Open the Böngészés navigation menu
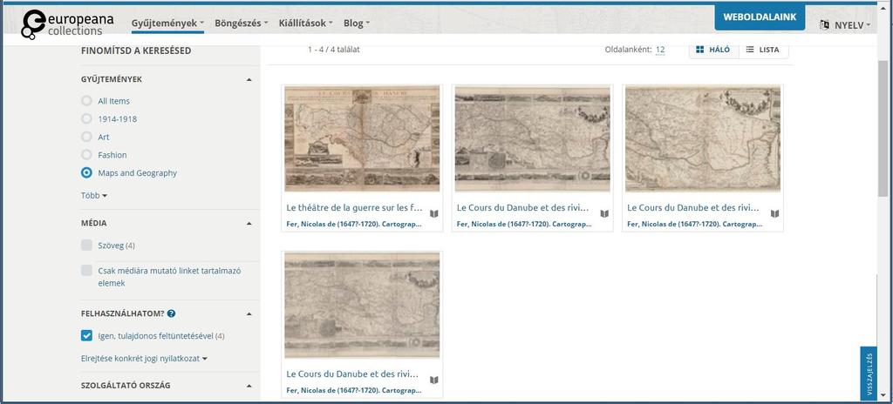Viewport: 893px width, 404px height. tap(241, 24)
